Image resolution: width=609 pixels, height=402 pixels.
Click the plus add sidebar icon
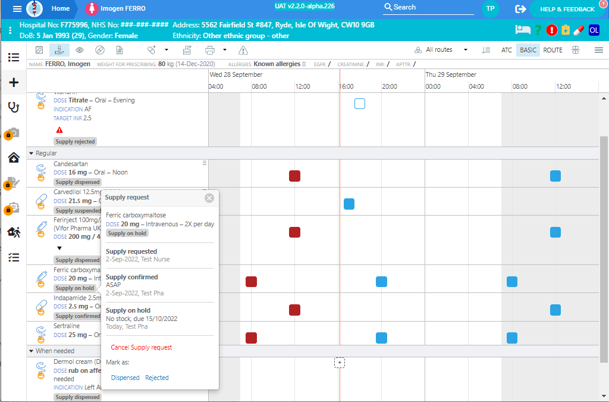[x=14, y=82]
